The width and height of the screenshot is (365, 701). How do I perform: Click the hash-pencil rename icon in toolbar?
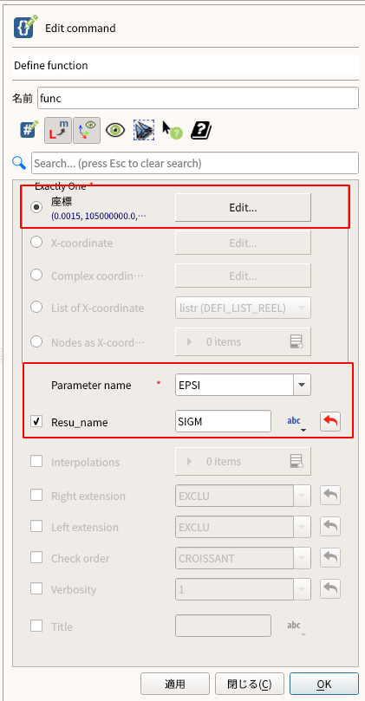tap(29, 130)
